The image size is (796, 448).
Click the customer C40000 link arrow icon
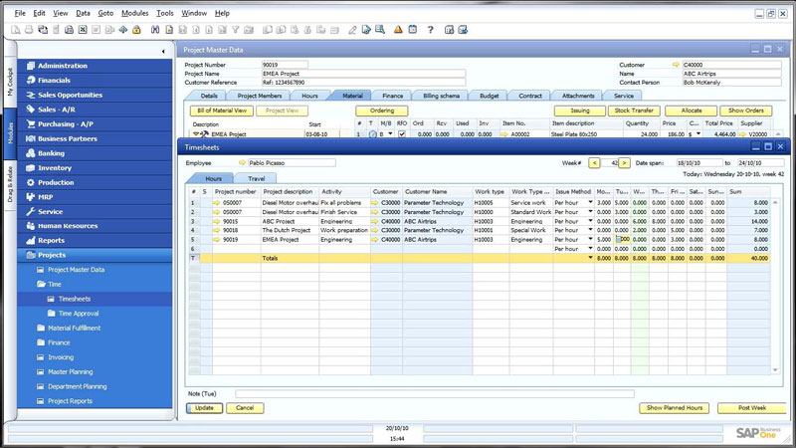click(676, 65)
